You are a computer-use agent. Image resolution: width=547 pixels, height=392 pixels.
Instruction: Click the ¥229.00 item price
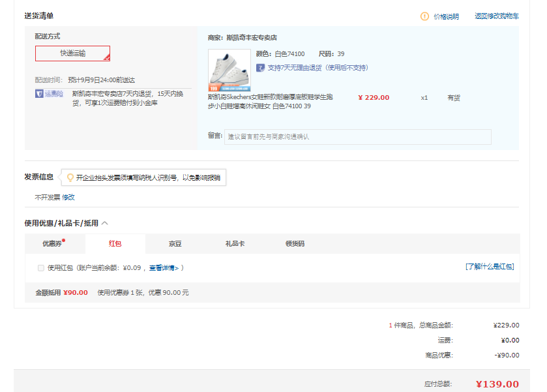pyautogui.click(x=374, y=98)
